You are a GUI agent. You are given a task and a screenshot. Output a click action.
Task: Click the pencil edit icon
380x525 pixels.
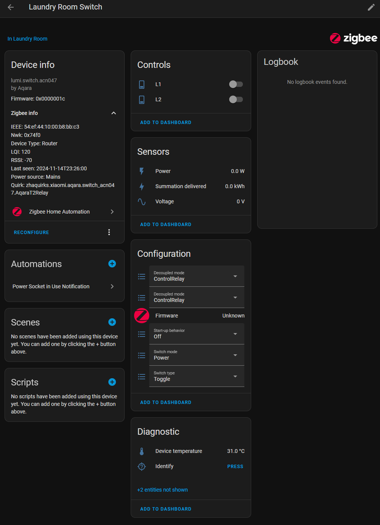(371, 7)
